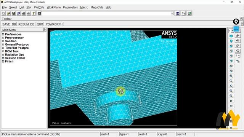This screenshot has width=244, height=137.
Task: Select the Left View cube icon
Action: pos(231,66)
